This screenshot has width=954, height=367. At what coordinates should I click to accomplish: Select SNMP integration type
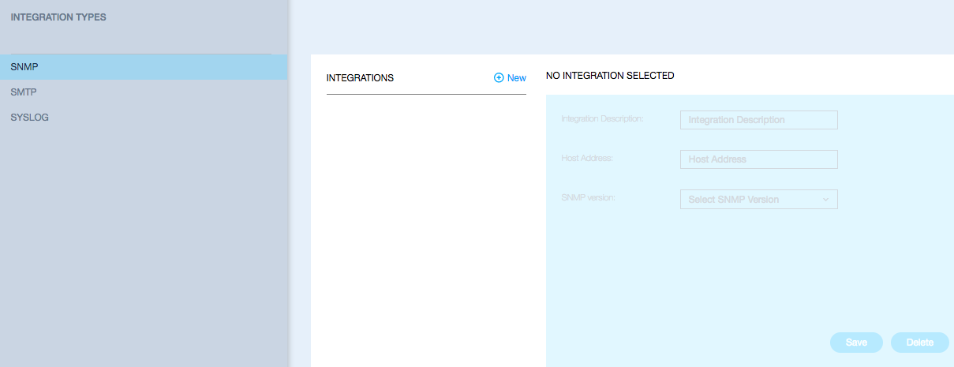[25, 67]
